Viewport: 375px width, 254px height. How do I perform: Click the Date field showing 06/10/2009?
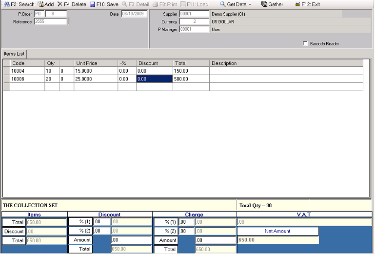(134, 14)
